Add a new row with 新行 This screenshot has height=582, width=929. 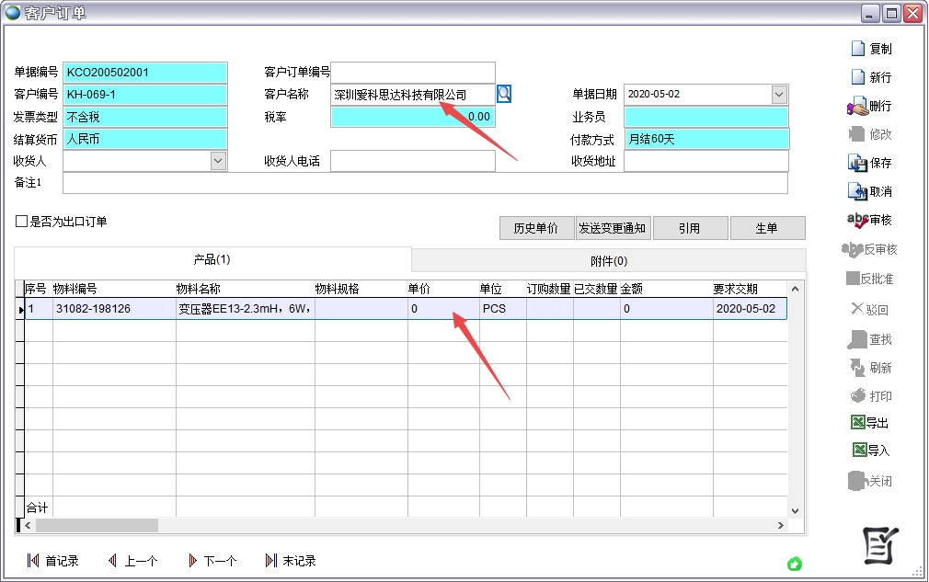858,77
